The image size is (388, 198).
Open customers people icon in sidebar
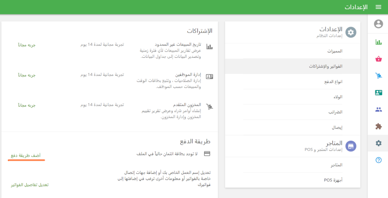point(378,109)
